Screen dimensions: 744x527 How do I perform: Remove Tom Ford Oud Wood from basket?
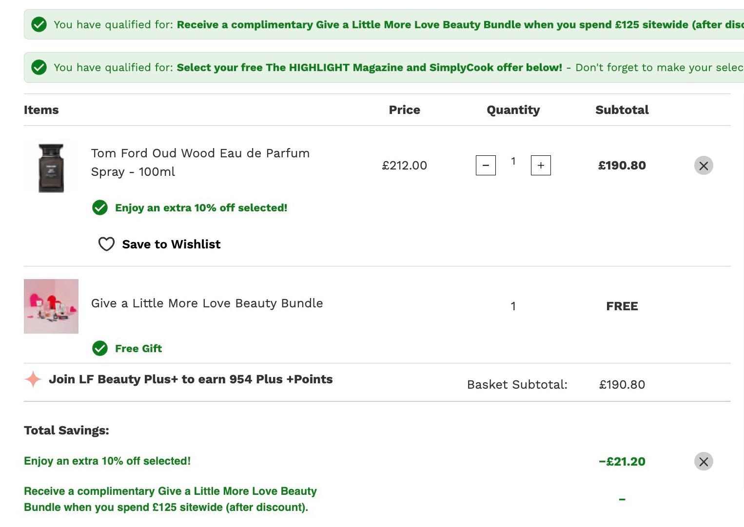[x=704, y=166]
